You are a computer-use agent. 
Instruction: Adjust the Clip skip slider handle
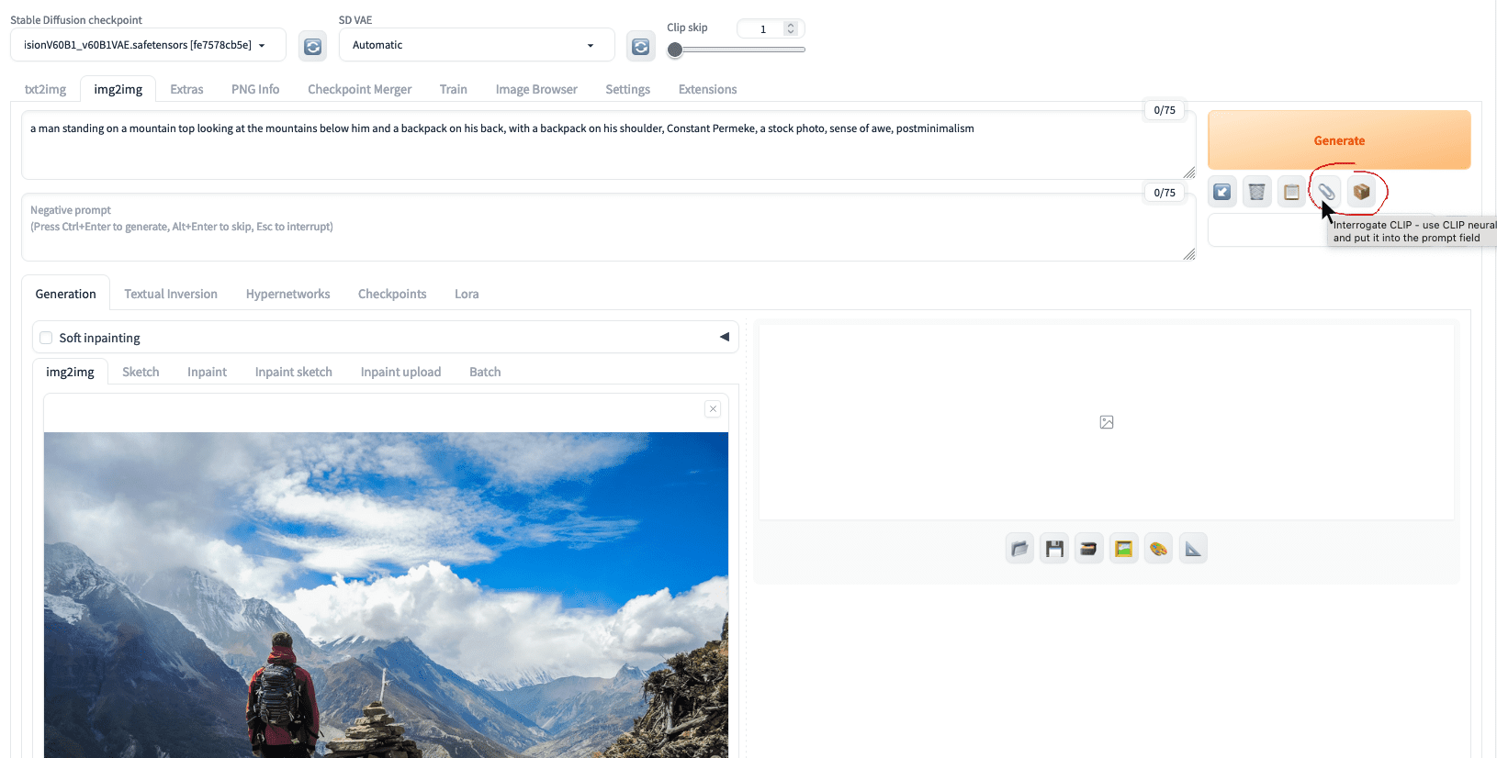coord(675,50)
